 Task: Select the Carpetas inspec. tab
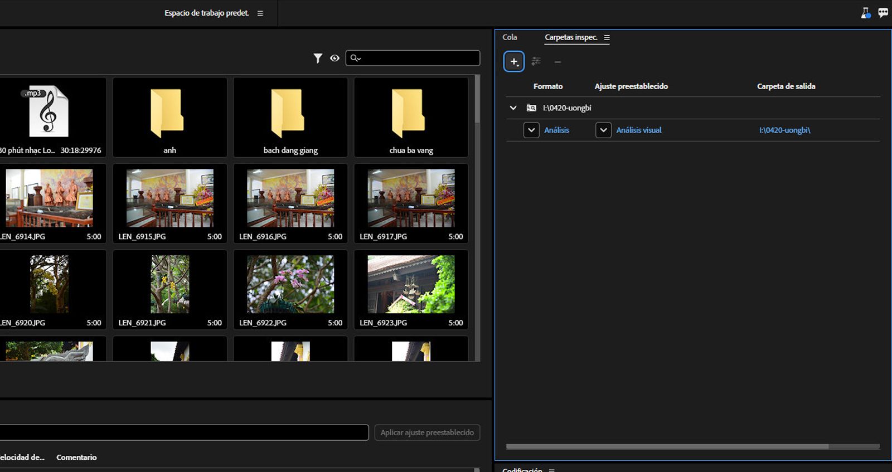(x=570, y=37)
